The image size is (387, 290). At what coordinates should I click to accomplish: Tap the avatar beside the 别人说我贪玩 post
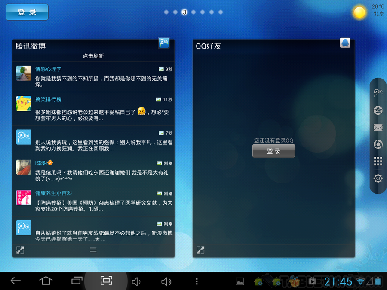24,137
